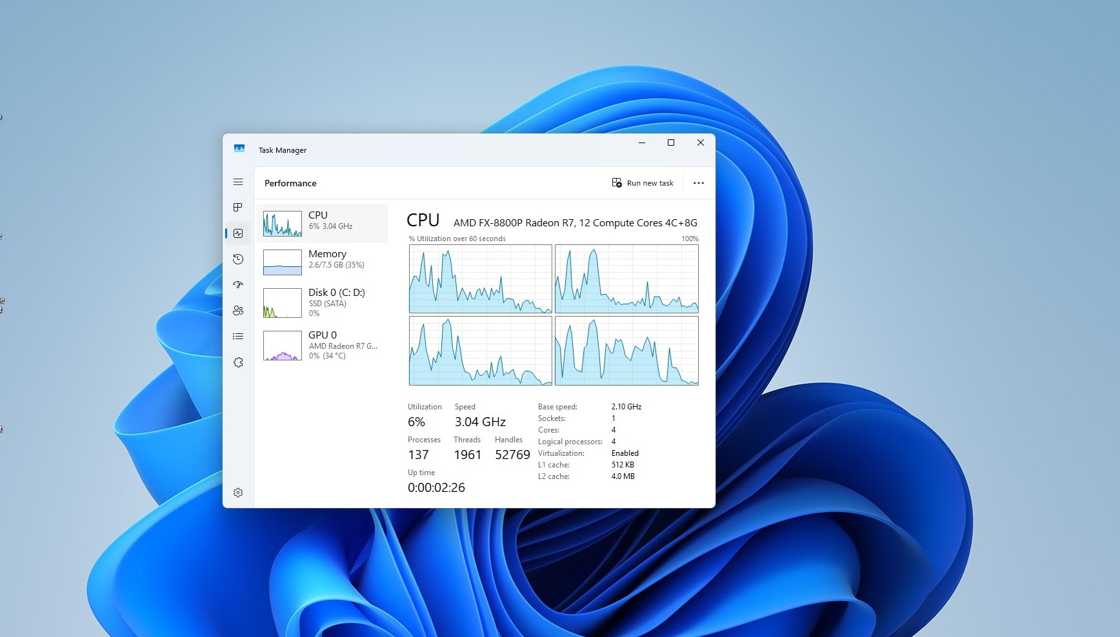Open the Users page icon

(x=238, y=311)
